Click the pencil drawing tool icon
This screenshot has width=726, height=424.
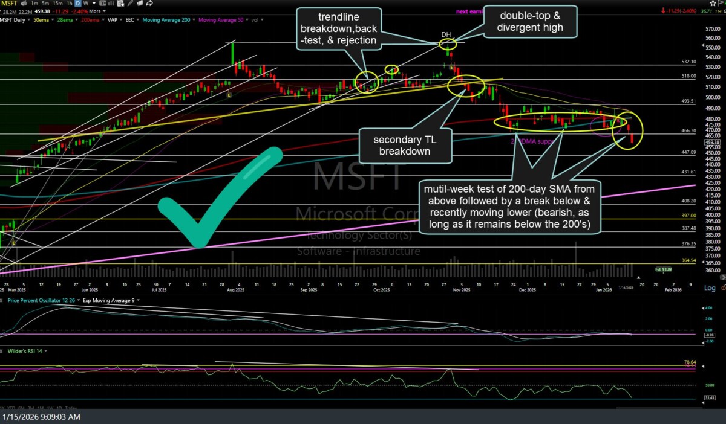coord(130,3)
